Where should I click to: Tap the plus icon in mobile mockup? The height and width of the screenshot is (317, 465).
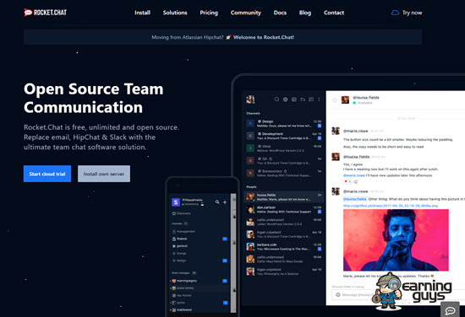click(225, 202)
